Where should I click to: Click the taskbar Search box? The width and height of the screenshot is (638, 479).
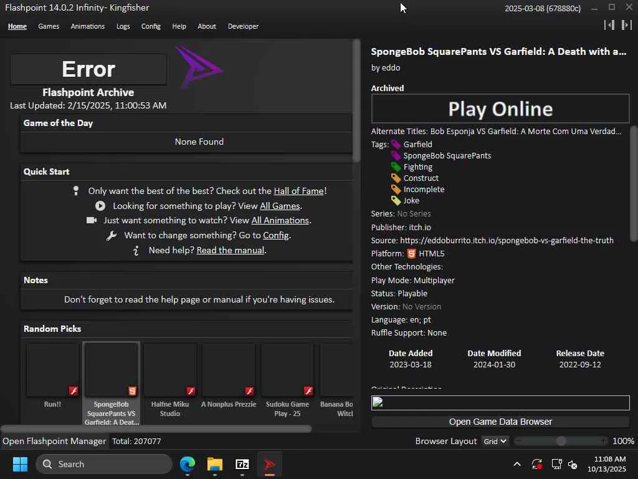(x=104, y=464)
